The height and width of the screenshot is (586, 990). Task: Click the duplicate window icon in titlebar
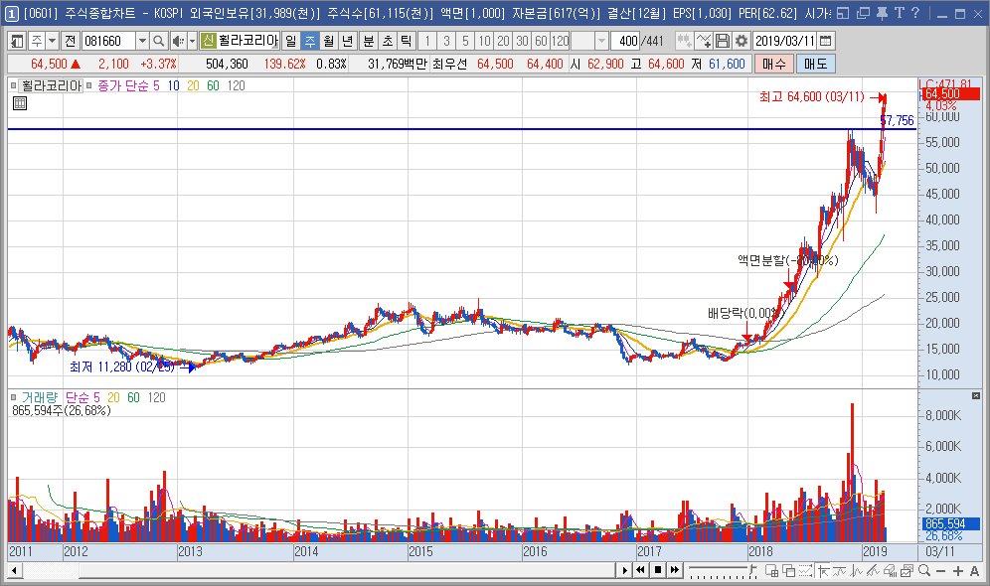tap(863, 13)
